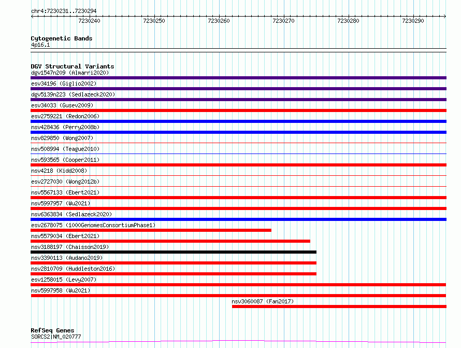This screenshot has width=461, height=348.
Task: Click the blue bar under nsv6363834
Action: 238,219
